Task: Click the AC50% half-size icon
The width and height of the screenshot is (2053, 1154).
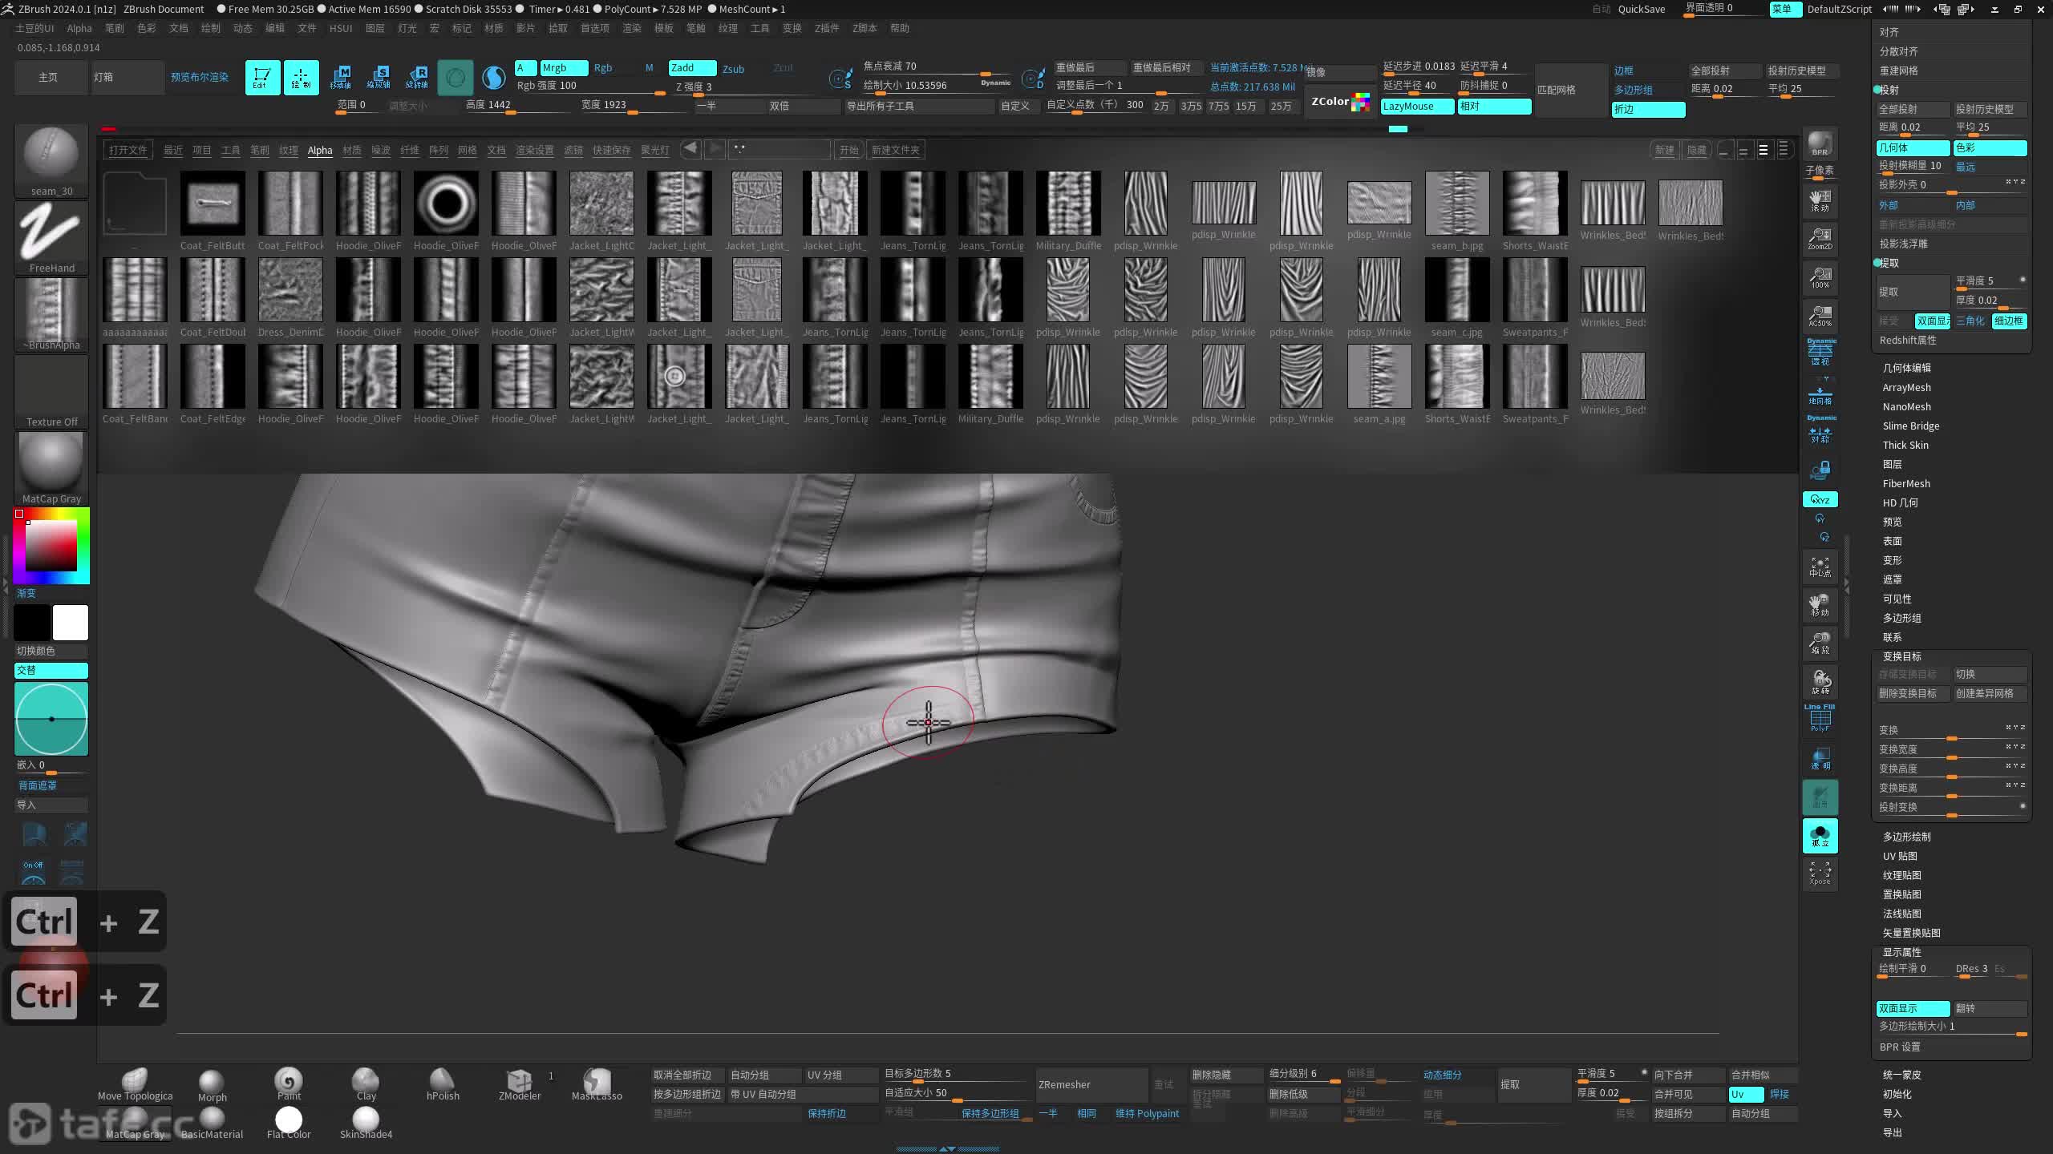Action: pos(1820,316)
